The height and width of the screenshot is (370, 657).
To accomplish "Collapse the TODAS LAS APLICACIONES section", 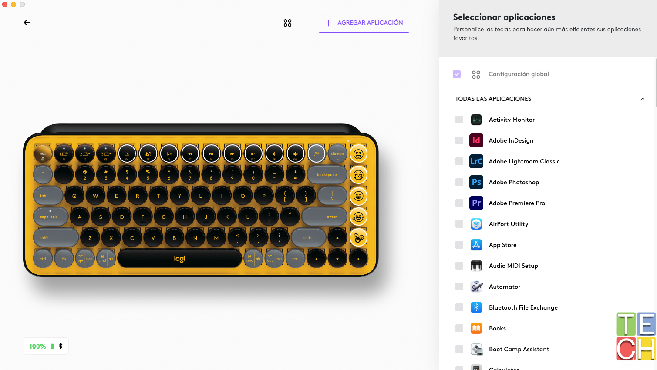I will [643, 99].
